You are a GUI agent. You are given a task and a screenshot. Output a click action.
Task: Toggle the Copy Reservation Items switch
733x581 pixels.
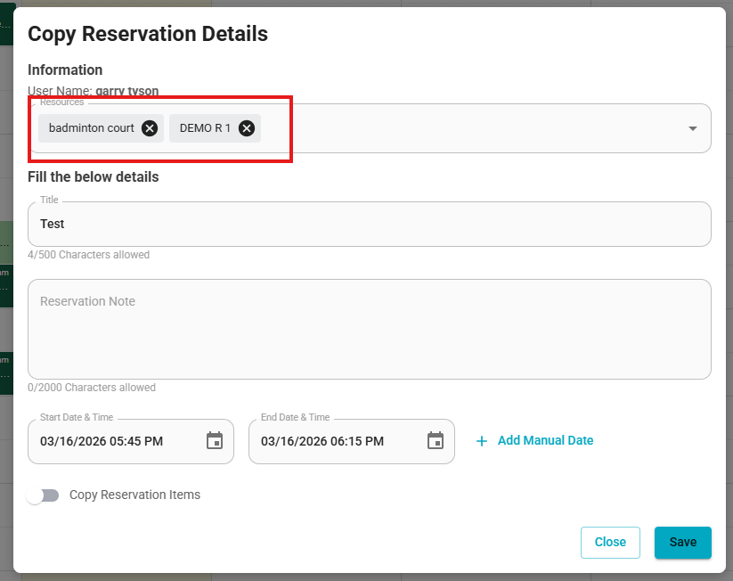43,495
